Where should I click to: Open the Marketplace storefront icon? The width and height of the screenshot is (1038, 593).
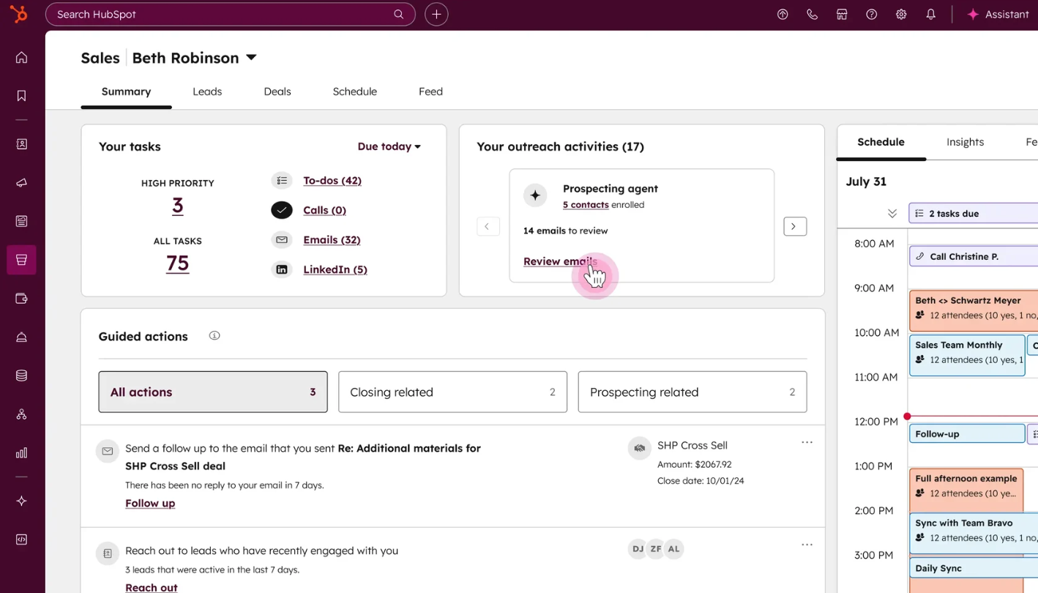point(842,14)
